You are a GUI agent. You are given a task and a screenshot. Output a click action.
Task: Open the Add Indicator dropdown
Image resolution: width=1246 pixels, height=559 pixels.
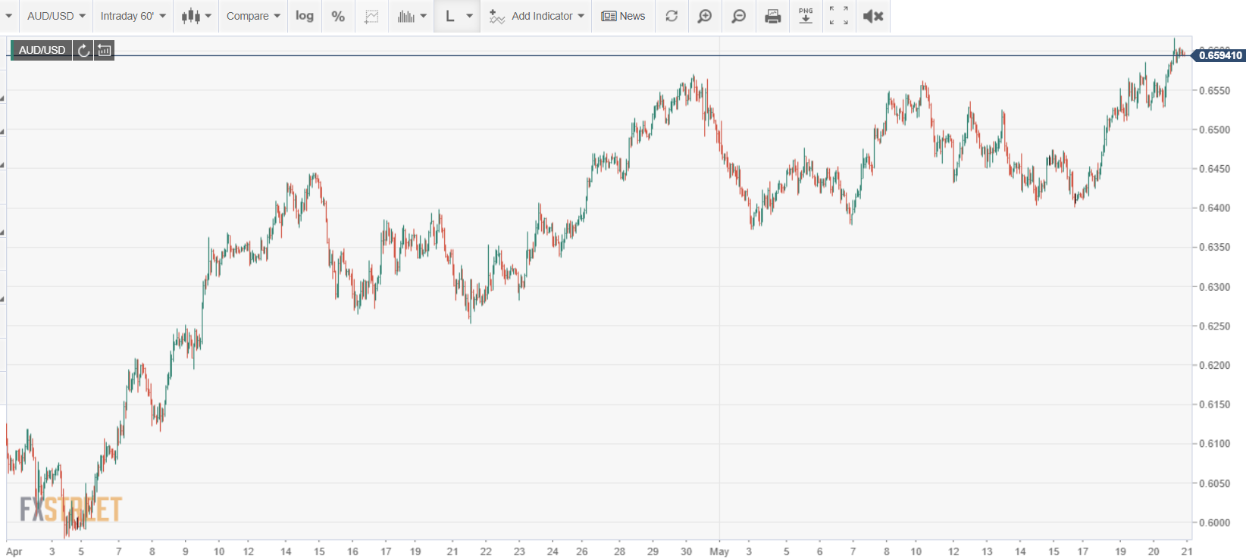[x=537, y=16]
